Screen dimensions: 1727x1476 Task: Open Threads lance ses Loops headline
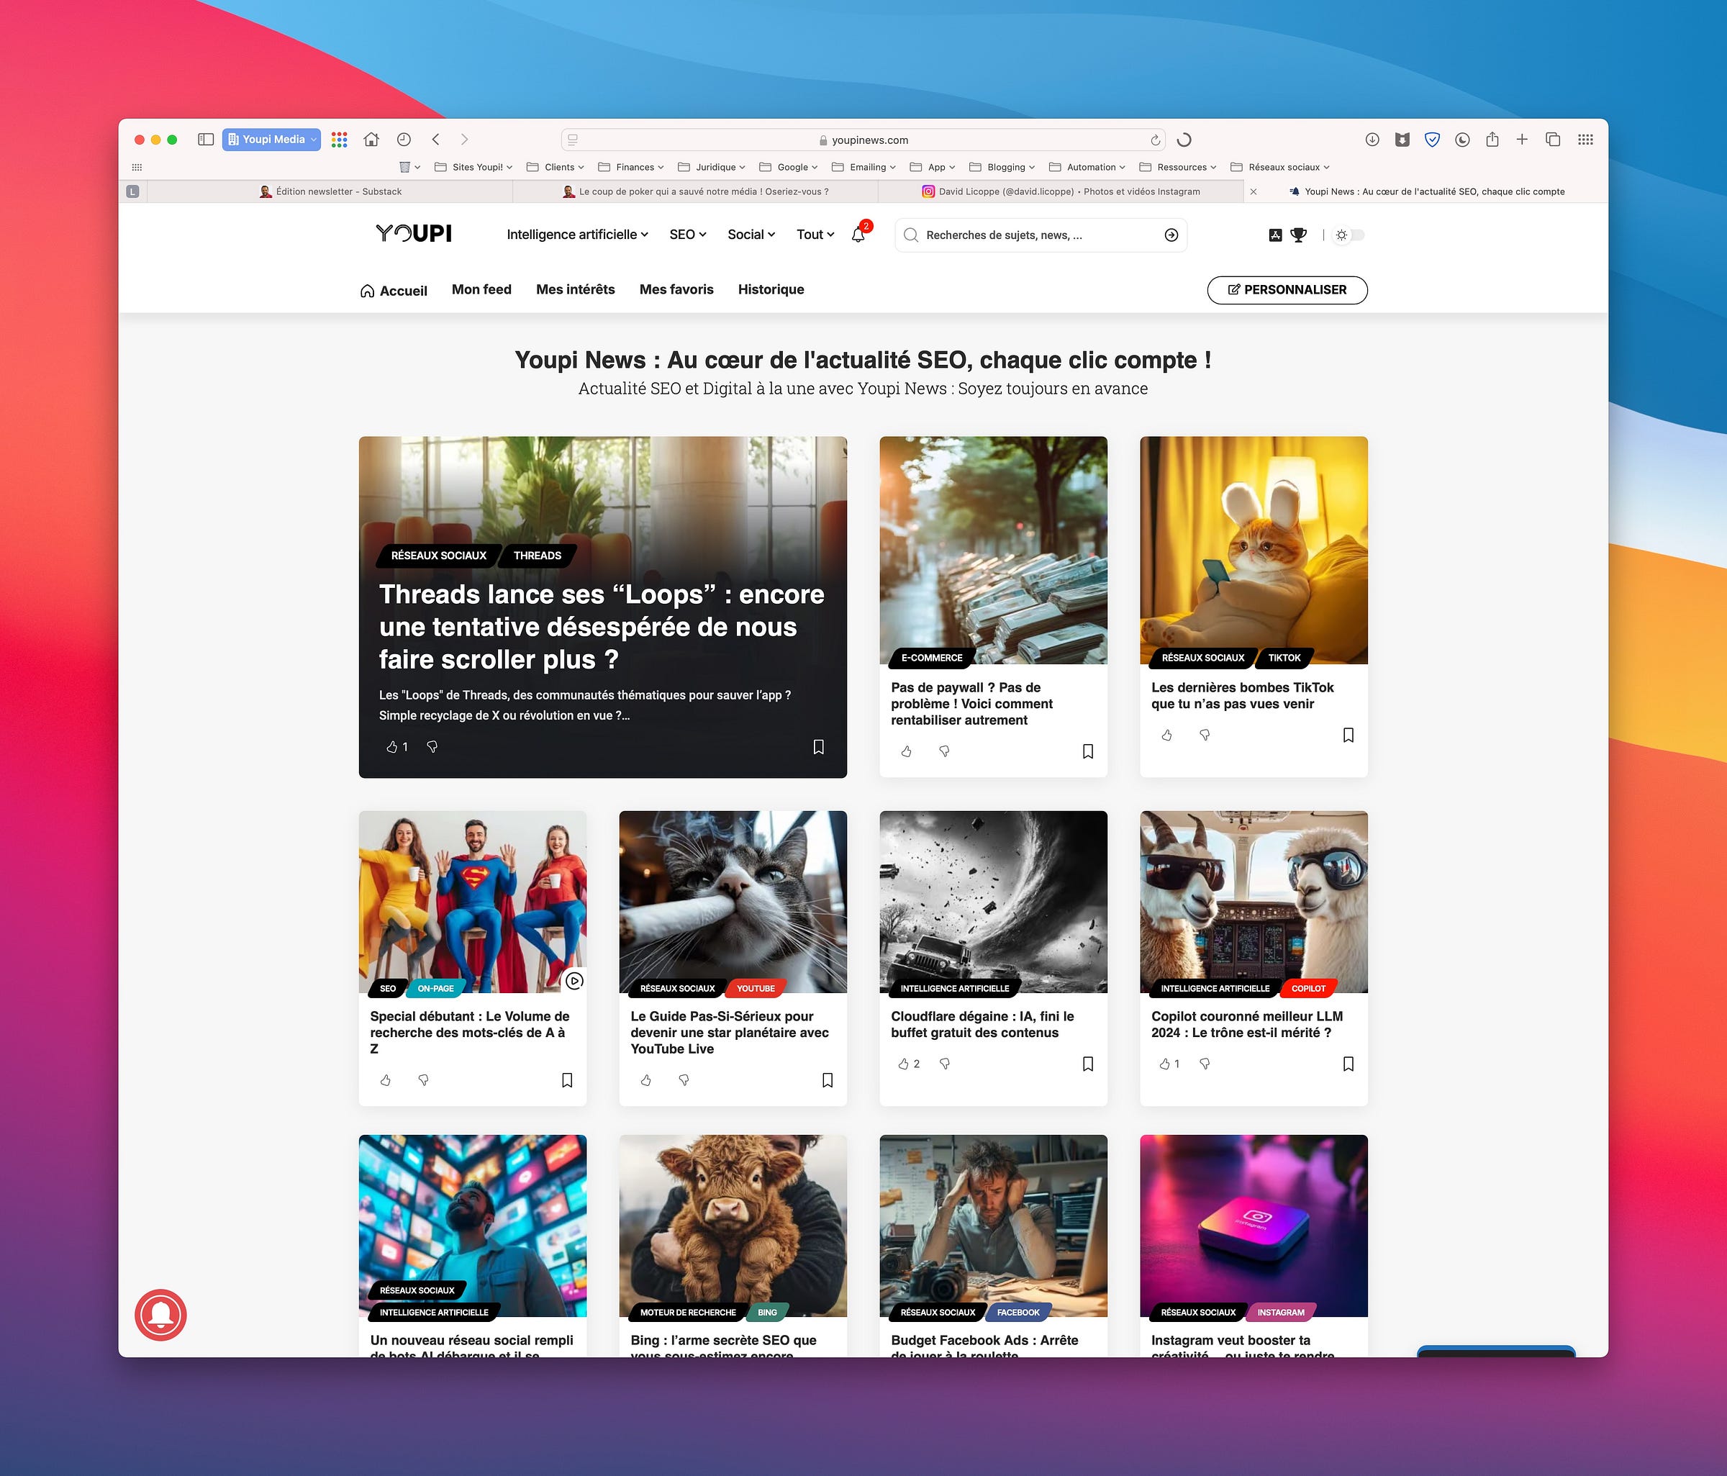pos(602,627)
